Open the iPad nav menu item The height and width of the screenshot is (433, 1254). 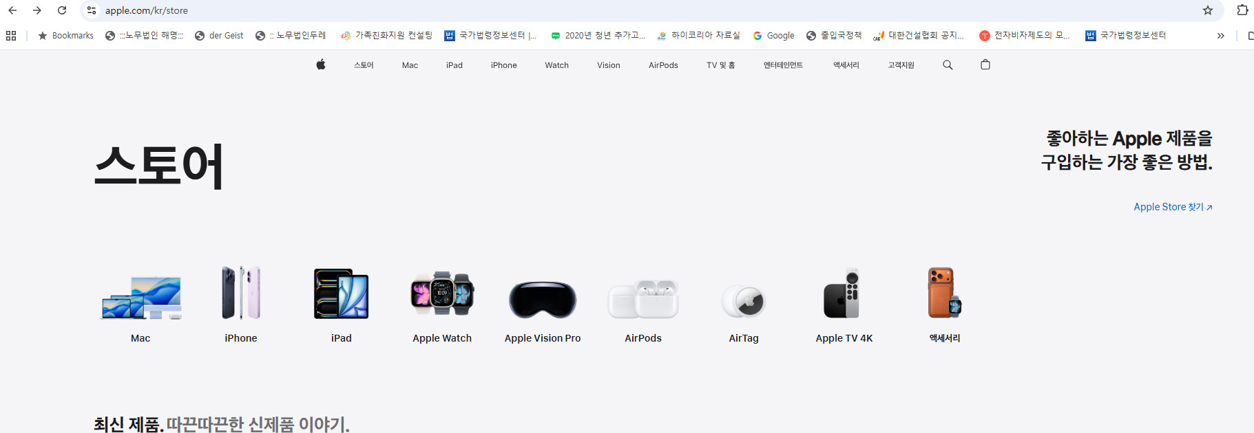click(454, 65)
